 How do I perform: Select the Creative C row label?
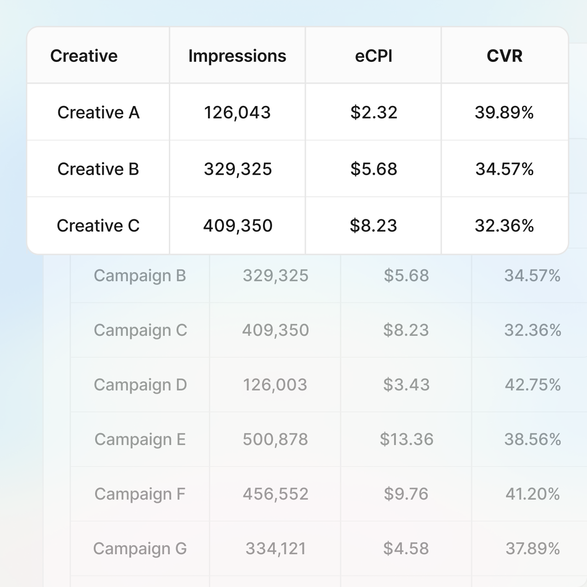[98, 225]
